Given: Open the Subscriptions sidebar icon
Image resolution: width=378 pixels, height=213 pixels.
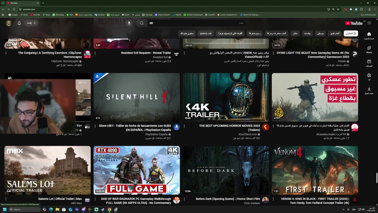Looking at the screenshot, I should click(x=369, y=63).
